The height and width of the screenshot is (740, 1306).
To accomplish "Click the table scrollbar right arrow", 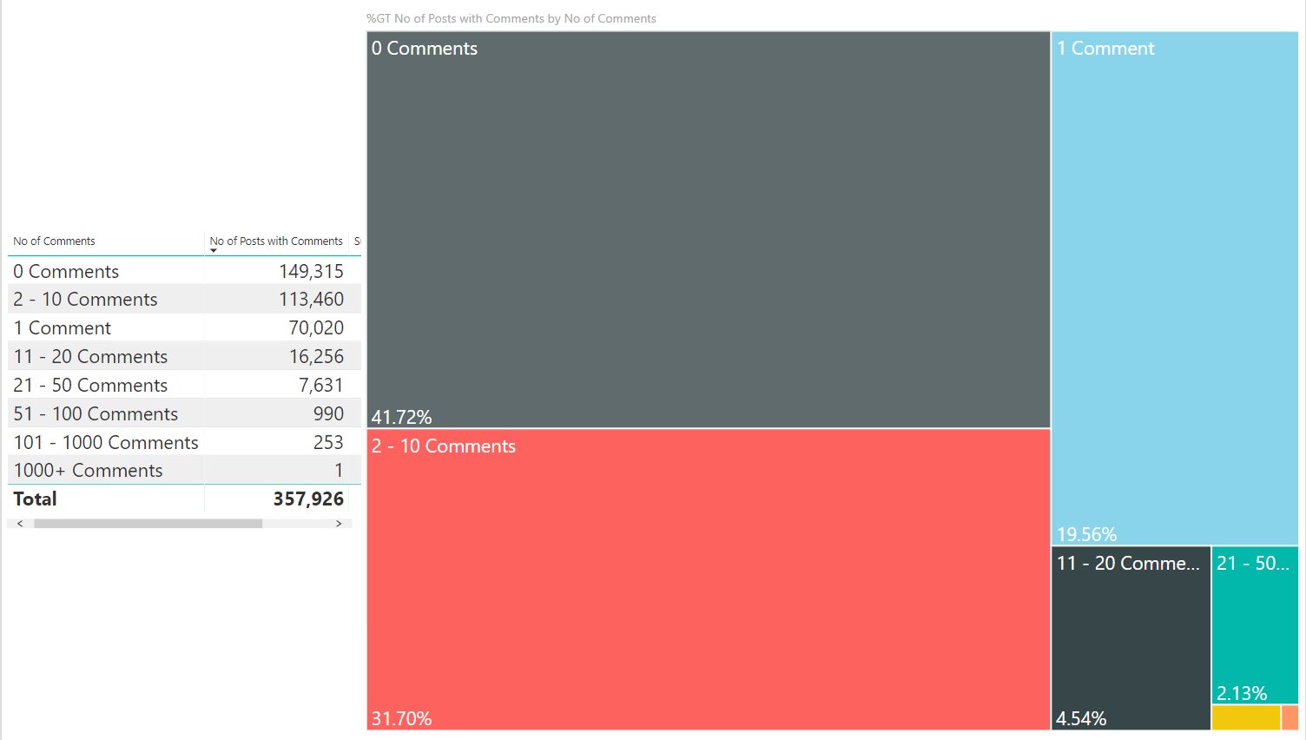I will pyautogui.click(x=339, y=524).
